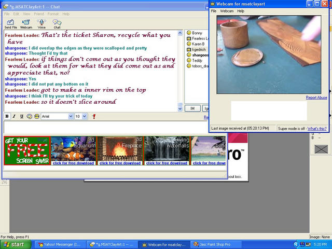332x249 pixels.
Task: Click the Windows start button
Action: click(15, 244)
